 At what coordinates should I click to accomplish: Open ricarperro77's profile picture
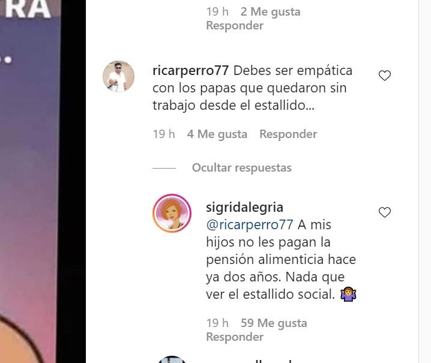[118, 76]
